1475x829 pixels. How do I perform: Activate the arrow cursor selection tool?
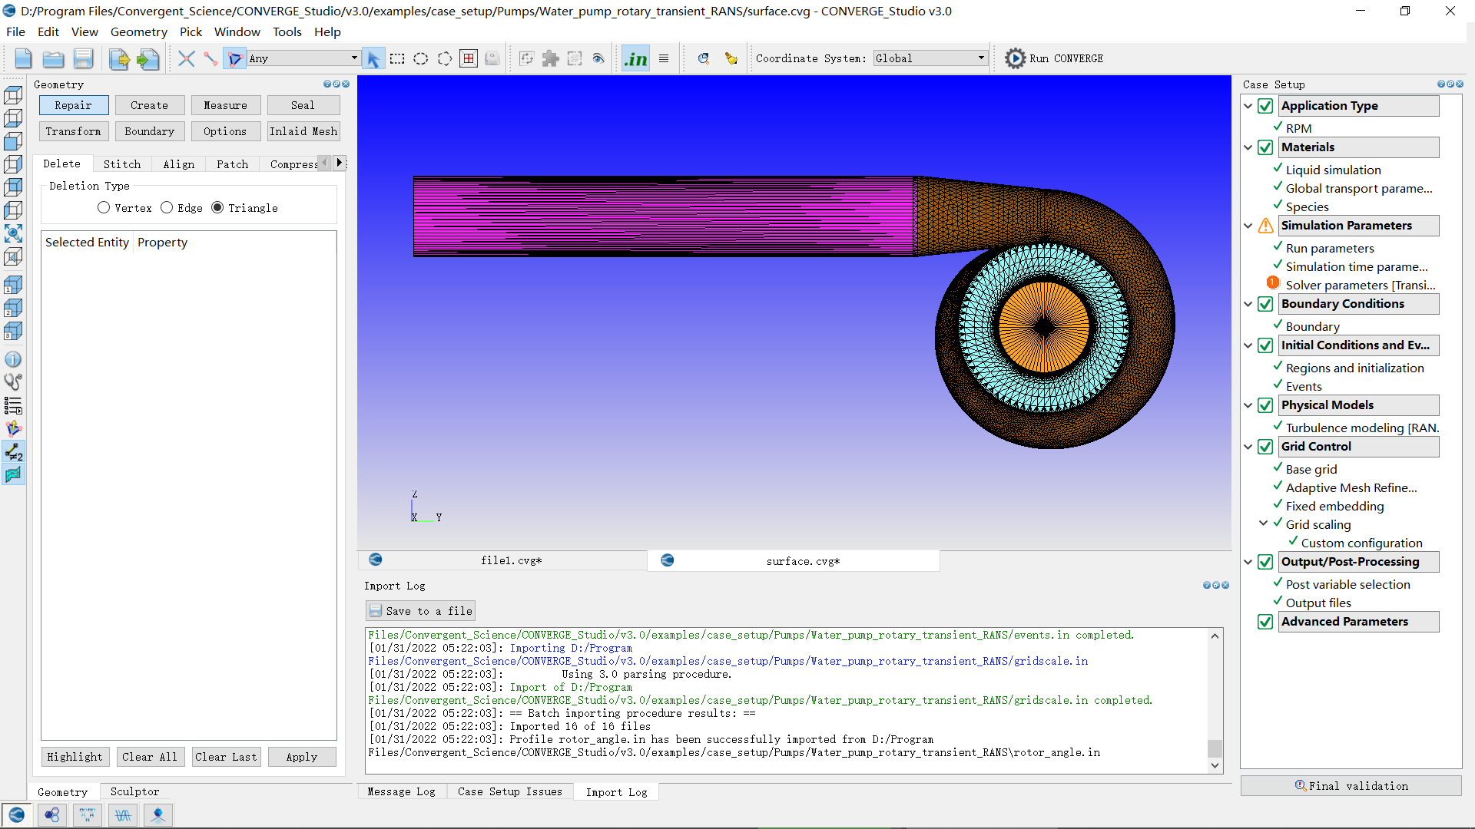click(373, 58)
